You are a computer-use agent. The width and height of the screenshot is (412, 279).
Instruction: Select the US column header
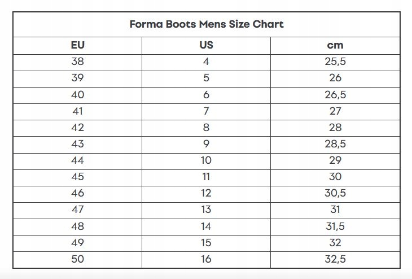(x=206, y=45)
